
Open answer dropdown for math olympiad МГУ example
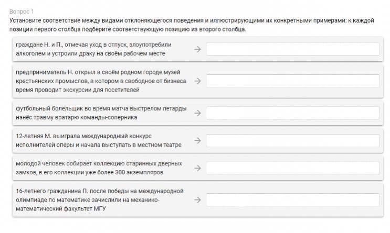point(293,199)
